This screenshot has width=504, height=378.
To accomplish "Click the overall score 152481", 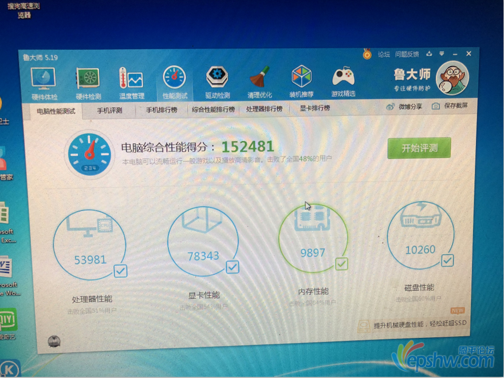I will click(247, 147).
